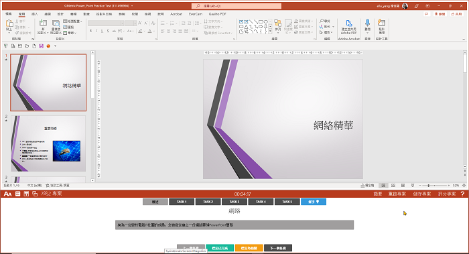Expand the shapes gallery More arrow
The width and height of the screenshot is (469, 254).
pyautogui.click(x=271, y=31)
